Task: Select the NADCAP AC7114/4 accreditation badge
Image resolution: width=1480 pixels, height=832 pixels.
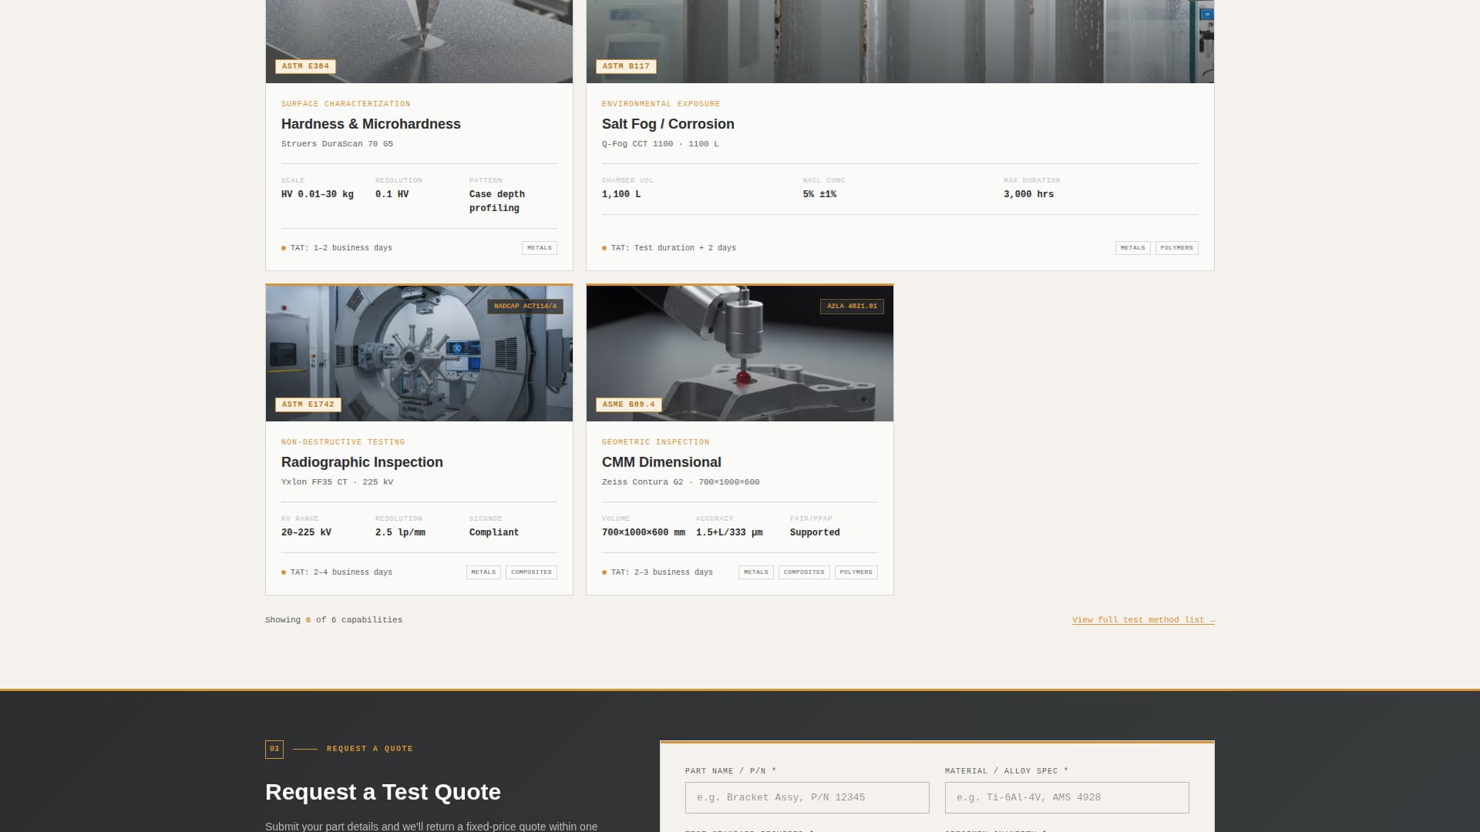Action: [x=525, y=306]
